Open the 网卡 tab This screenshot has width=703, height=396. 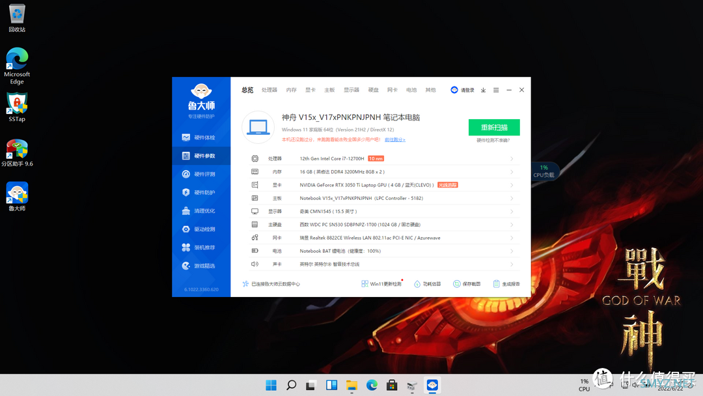click(x=393, y=90)
